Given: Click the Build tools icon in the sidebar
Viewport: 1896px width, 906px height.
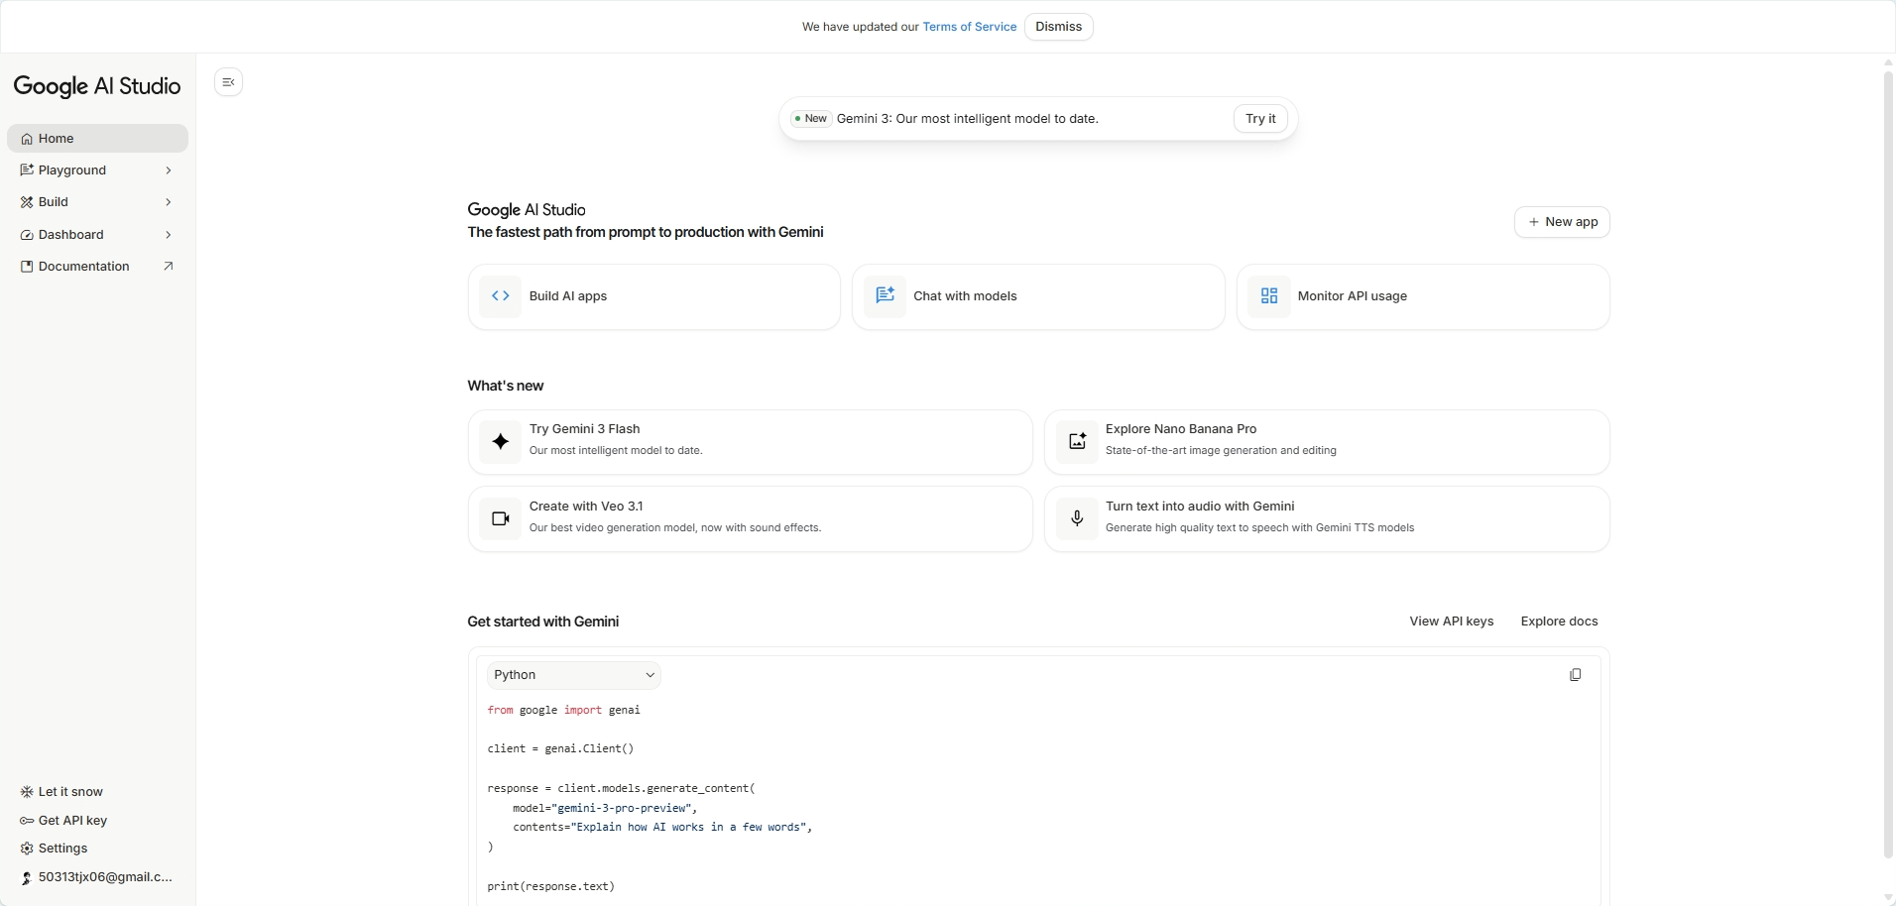Looking at the screenshot, I should click(27, 202).
